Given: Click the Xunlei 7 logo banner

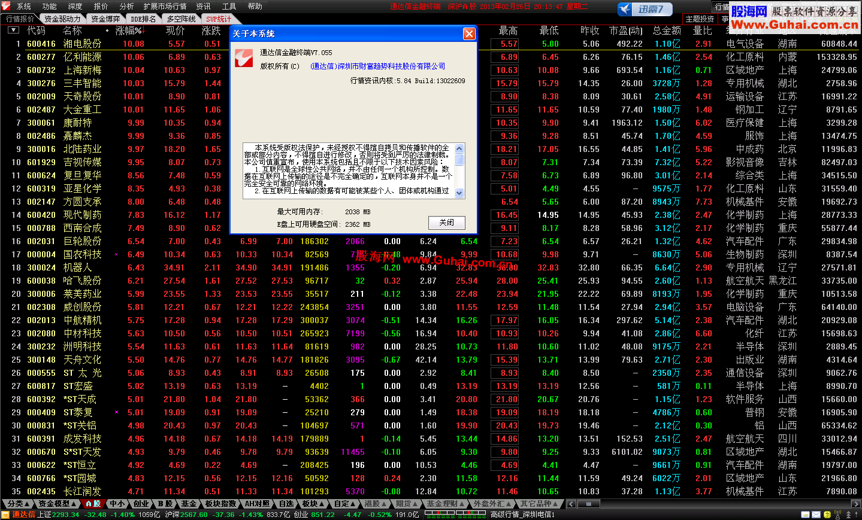Looking at the screenshot, I should (645, 9).
